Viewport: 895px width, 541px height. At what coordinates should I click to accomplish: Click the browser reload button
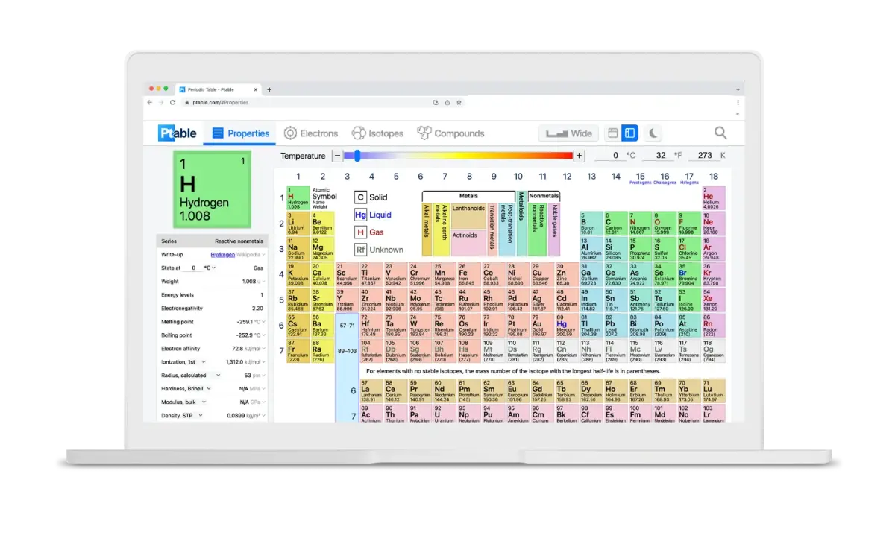[174, 102]
